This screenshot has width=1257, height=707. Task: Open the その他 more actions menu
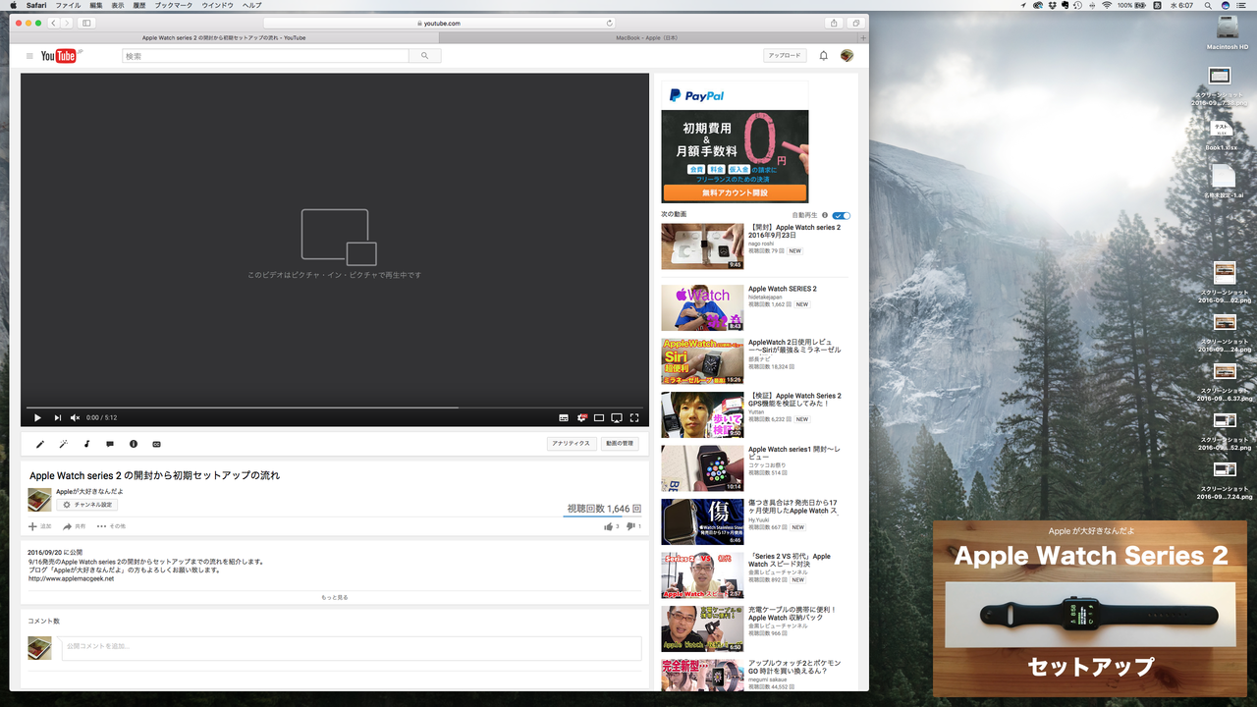click(x=111, y=526)
